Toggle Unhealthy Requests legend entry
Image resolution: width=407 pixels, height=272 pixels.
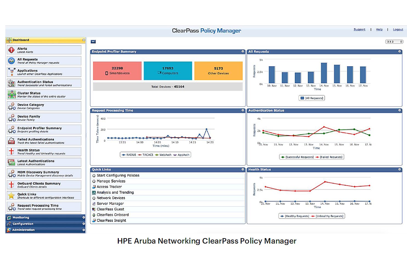(x=327, y=216)
